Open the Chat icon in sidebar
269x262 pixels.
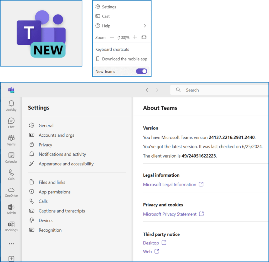(11, 121)
